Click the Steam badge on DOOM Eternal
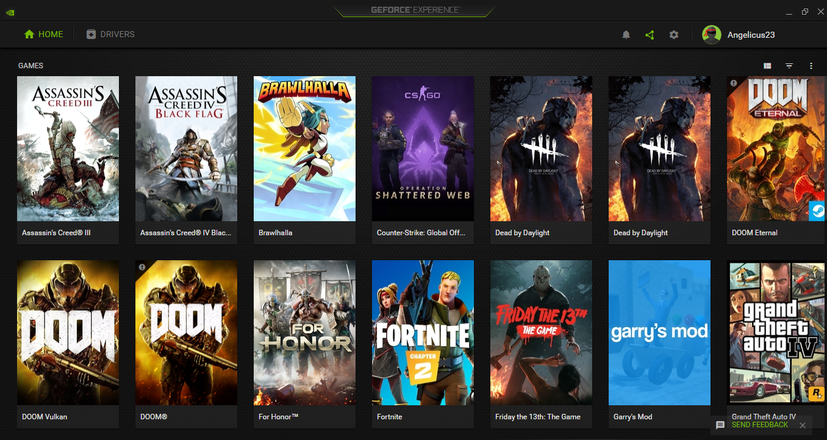The width and height of the screenshot is (827, 440). pos(817,211)
